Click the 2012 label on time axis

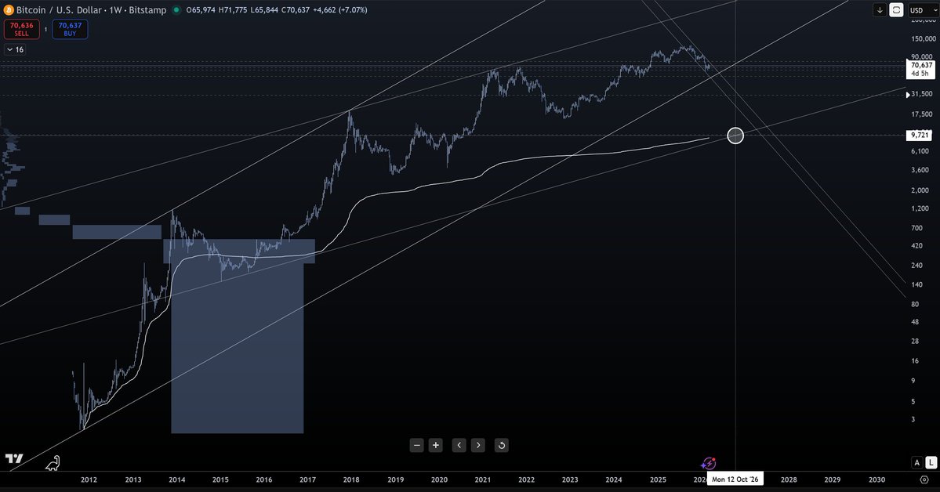pyautogui.click(x=89, y=479)
